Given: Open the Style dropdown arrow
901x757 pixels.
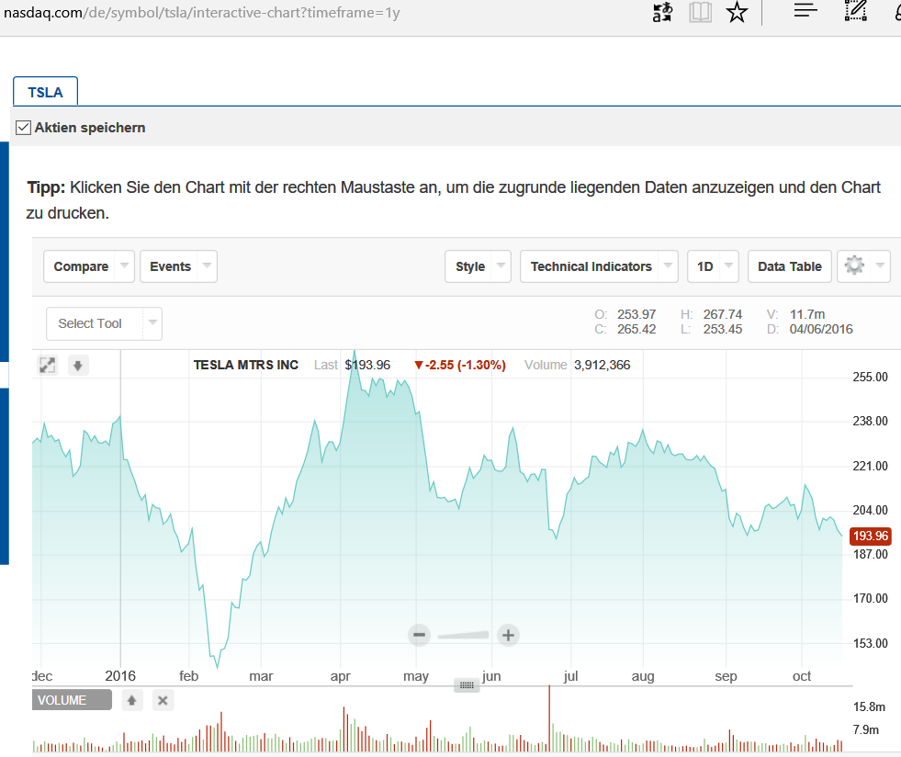Looking at the screenshot, I should pos(501,266).
